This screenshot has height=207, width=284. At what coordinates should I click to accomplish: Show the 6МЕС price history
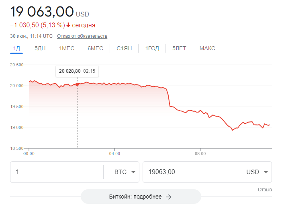[95, 48]
